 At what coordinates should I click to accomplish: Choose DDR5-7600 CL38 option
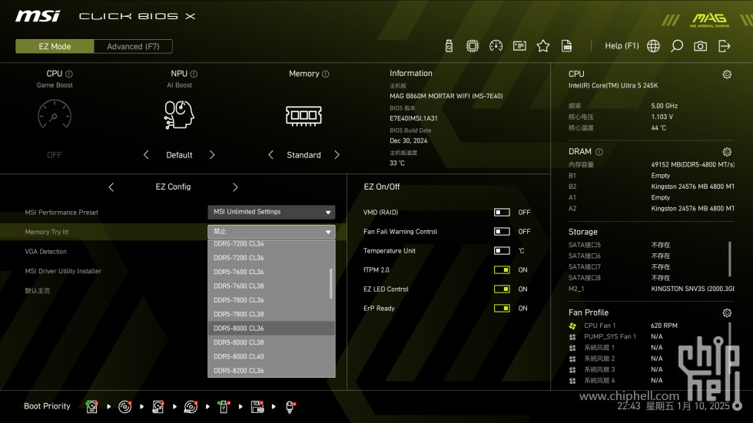[271, 286]
